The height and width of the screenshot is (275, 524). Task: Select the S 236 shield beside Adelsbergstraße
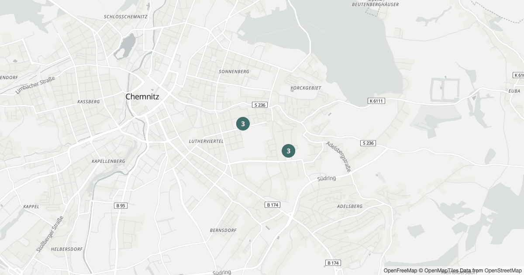click(x=368, y=143)
